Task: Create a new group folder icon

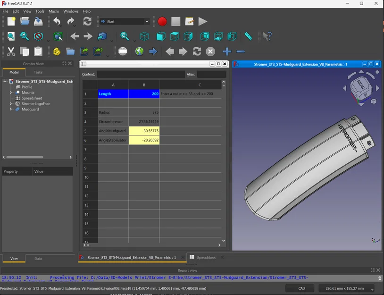Action: tap(70, 51)
